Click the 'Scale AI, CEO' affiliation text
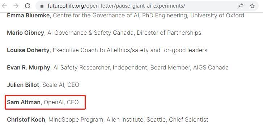Screen dimensions: 263x131 tap(61, 85)
